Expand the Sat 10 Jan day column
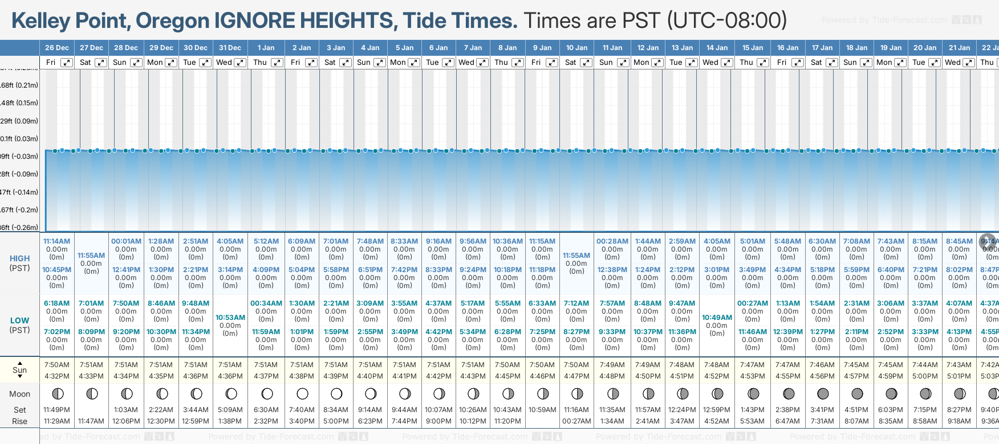The height and width of the screenshot is (444, 999). 586,63
